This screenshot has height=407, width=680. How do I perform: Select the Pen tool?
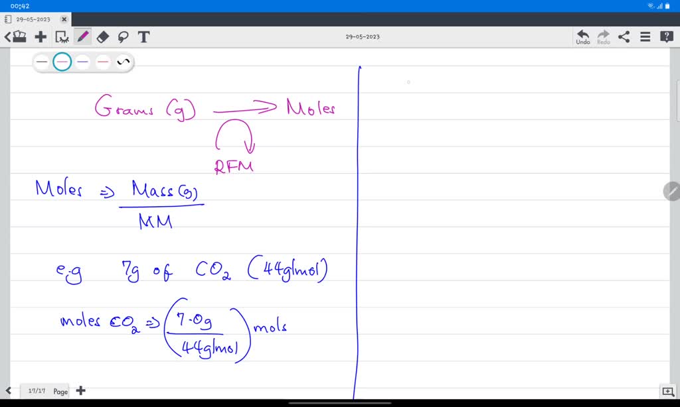pos(81,37)
